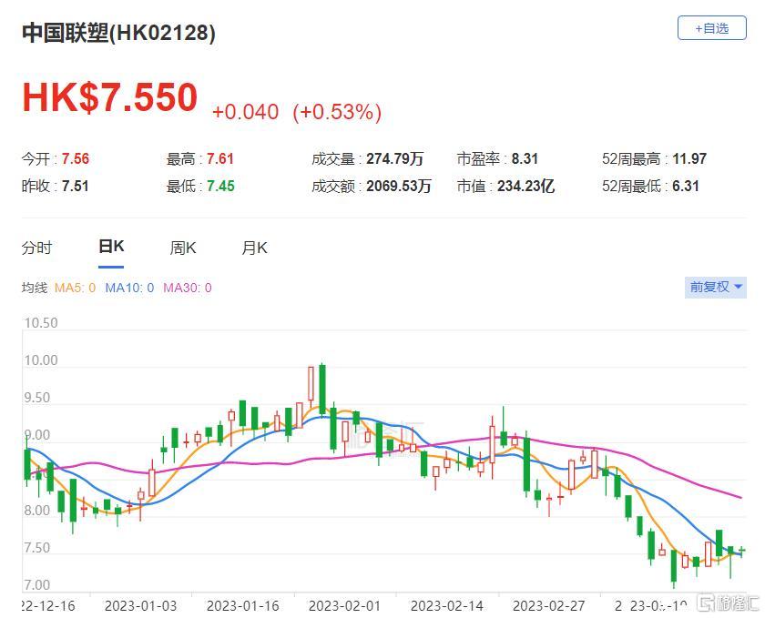Click the 7.00 price axis label
The image size is (765, 618).
pyautogui.click(x=37, y=585)
